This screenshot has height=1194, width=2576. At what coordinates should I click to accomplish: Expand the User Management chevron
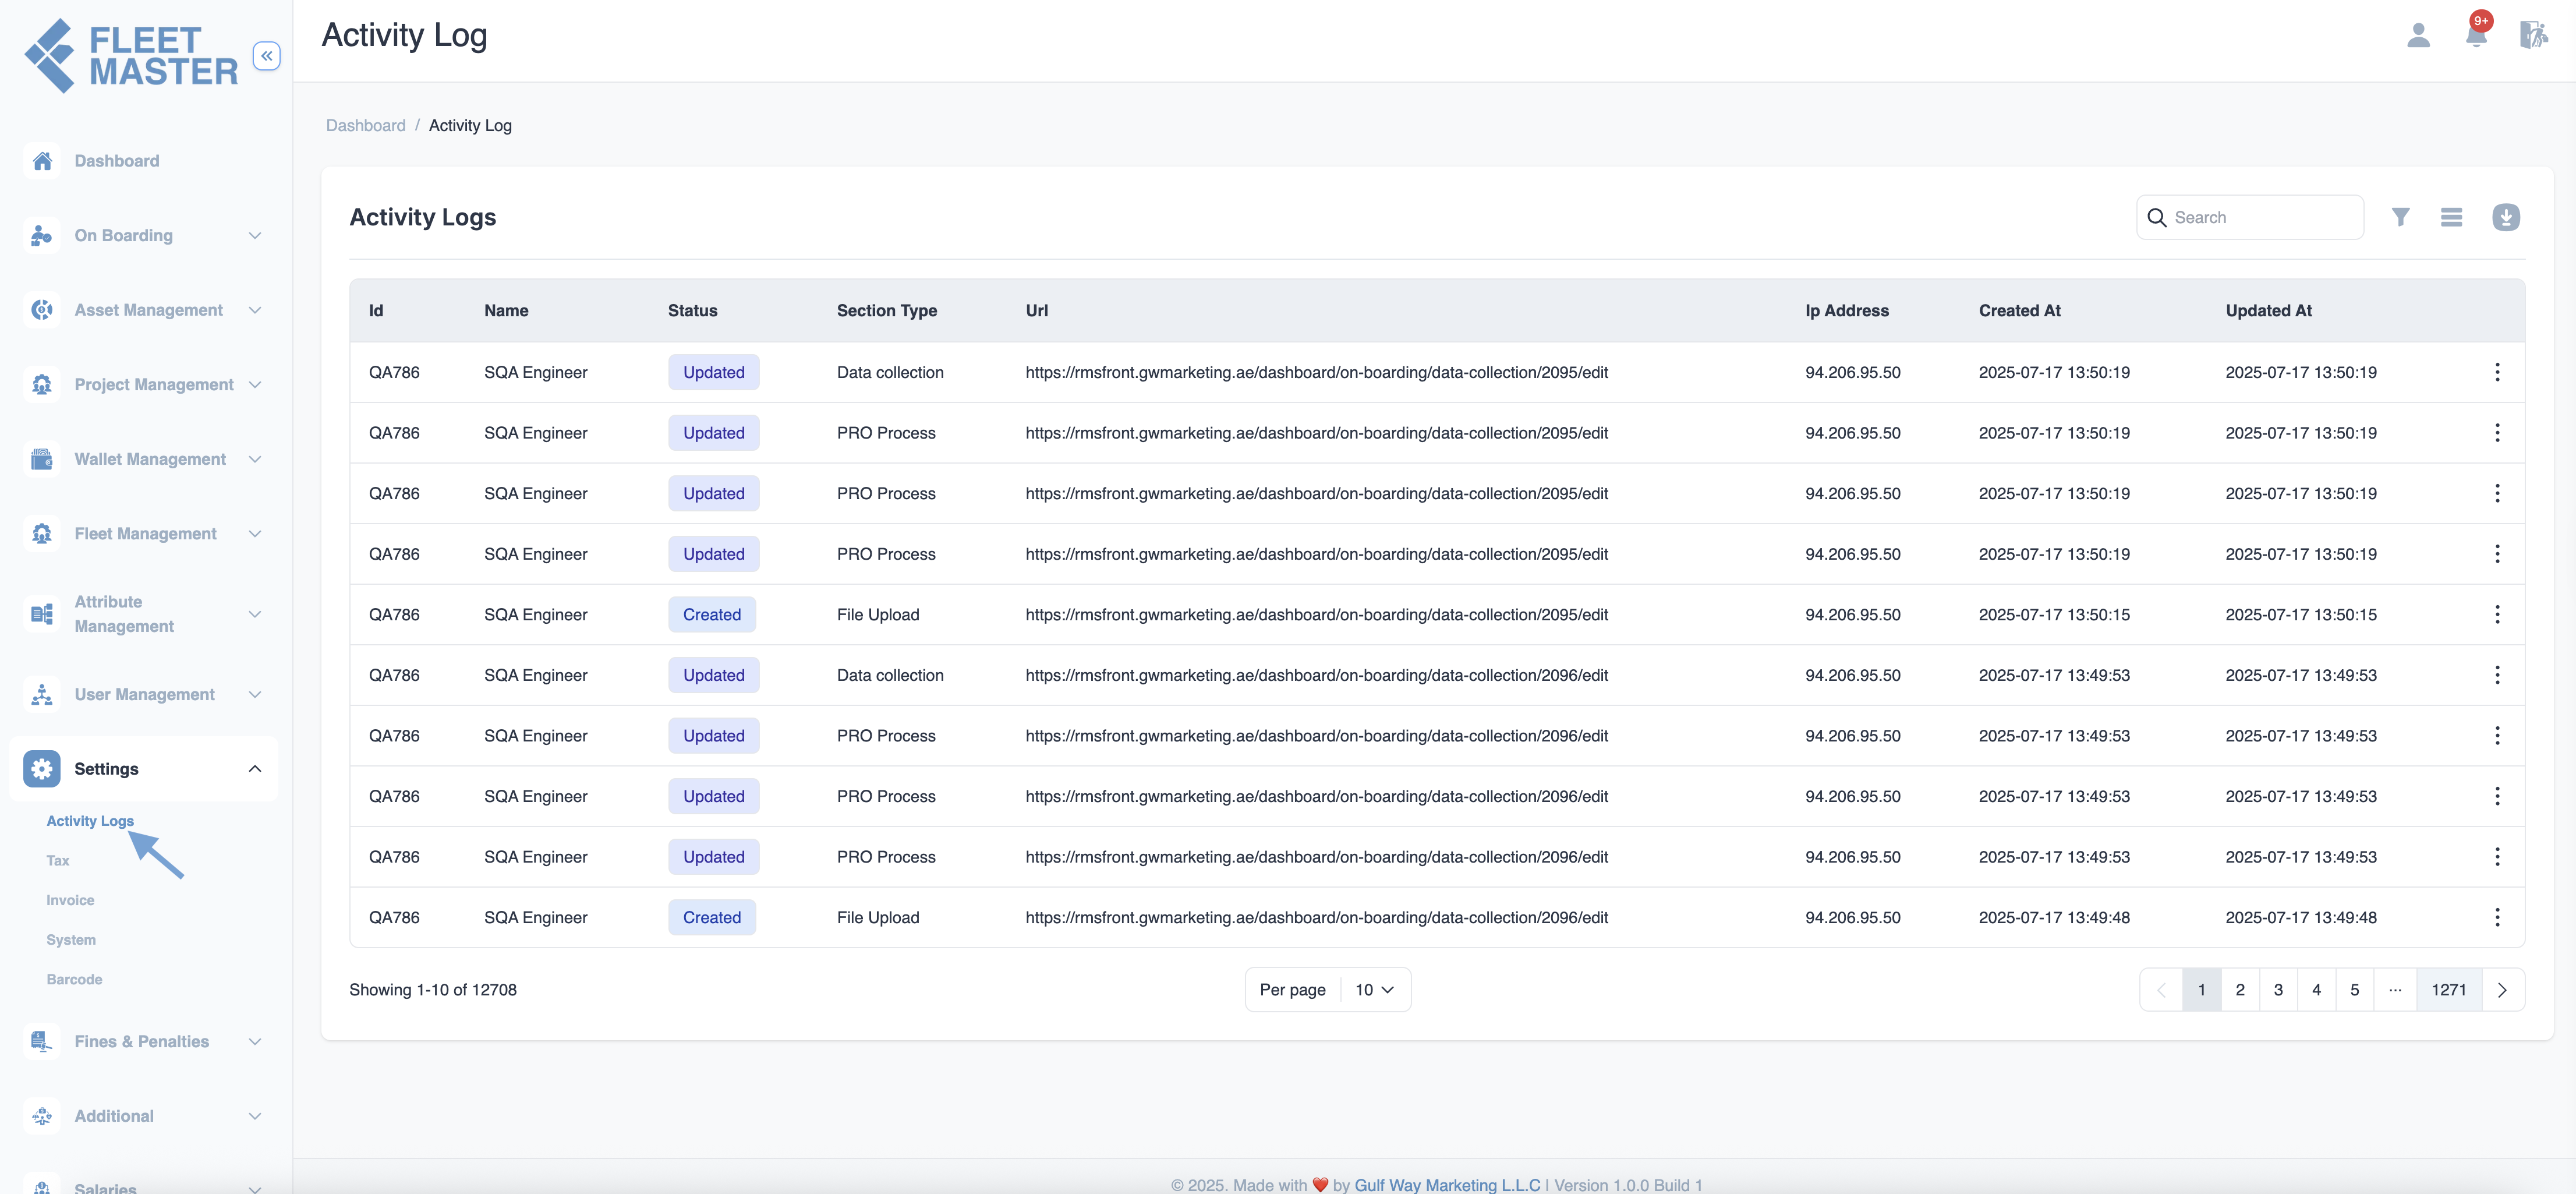[255, 695]
